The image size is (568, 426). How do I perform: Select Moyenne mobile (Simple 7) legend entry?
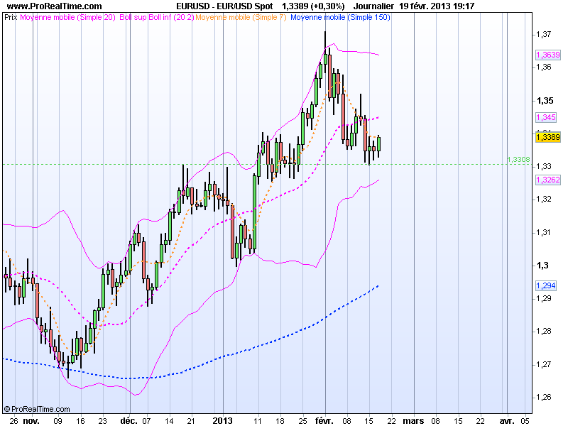241,17
